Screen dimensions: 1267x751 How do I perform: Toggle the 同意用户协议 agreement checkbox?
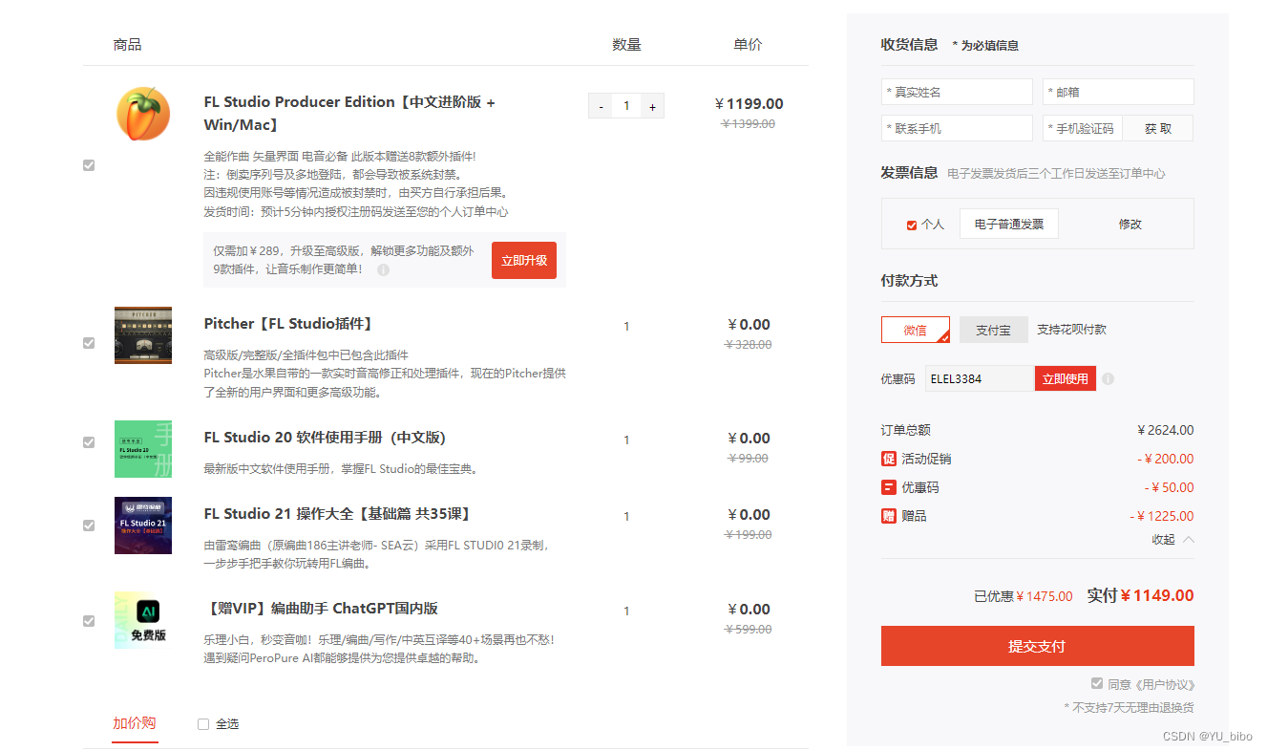tap(1097, 683)
